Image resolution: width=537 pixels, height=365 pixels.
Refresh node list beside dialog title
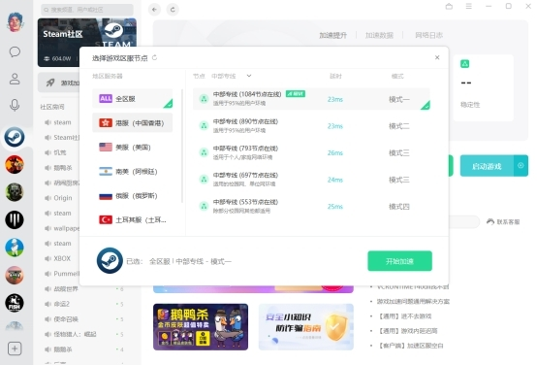(154, 57)
